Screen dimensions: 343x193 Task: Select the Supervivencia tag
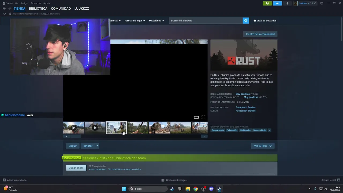pos(218,130)
